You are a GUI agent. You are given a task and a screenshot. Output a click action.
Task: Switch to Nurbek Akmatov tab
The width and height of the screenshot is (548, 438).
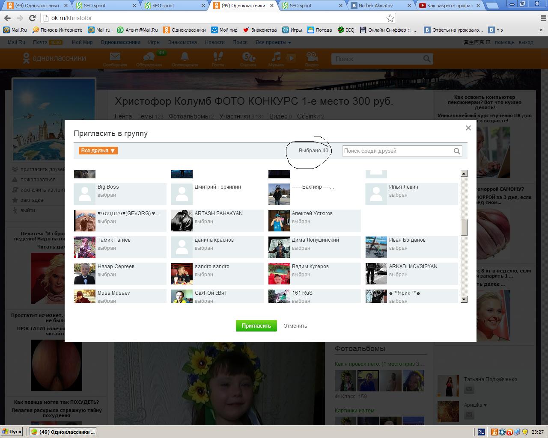pos(381,6)
